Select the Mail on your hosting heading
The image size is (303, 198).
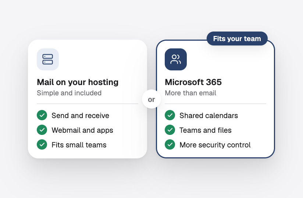78,82
